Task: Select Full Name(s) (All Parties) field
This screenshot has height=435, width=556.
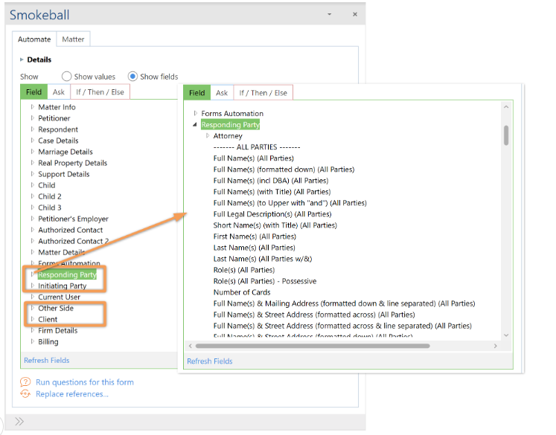Action: [x=254, y=158]
